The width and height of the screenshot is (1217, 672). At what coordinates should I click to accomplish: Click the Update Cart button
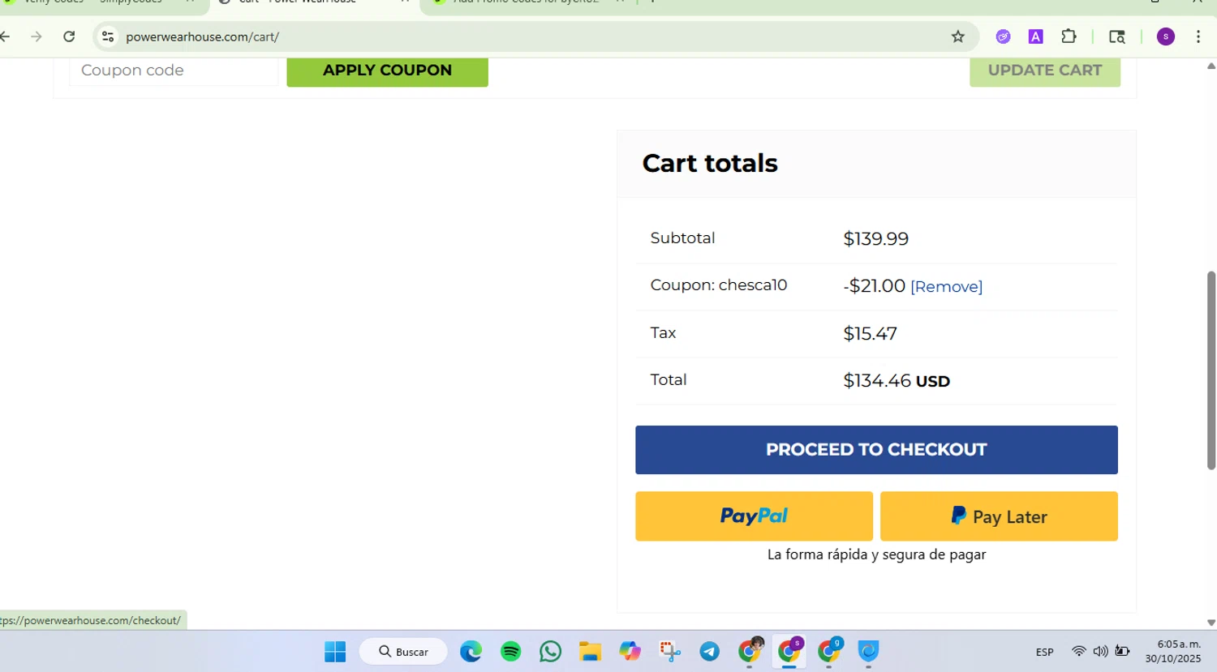pyautogui.click(x=1045, y=71)
